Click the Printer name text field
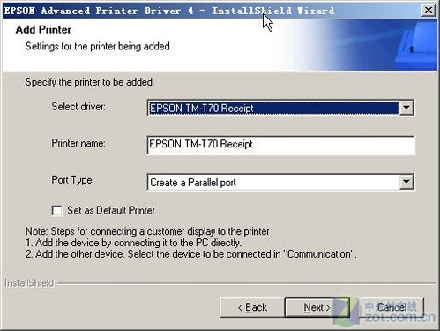The height and width of the screenshot is (331, 440). click(x=280, y=145)
